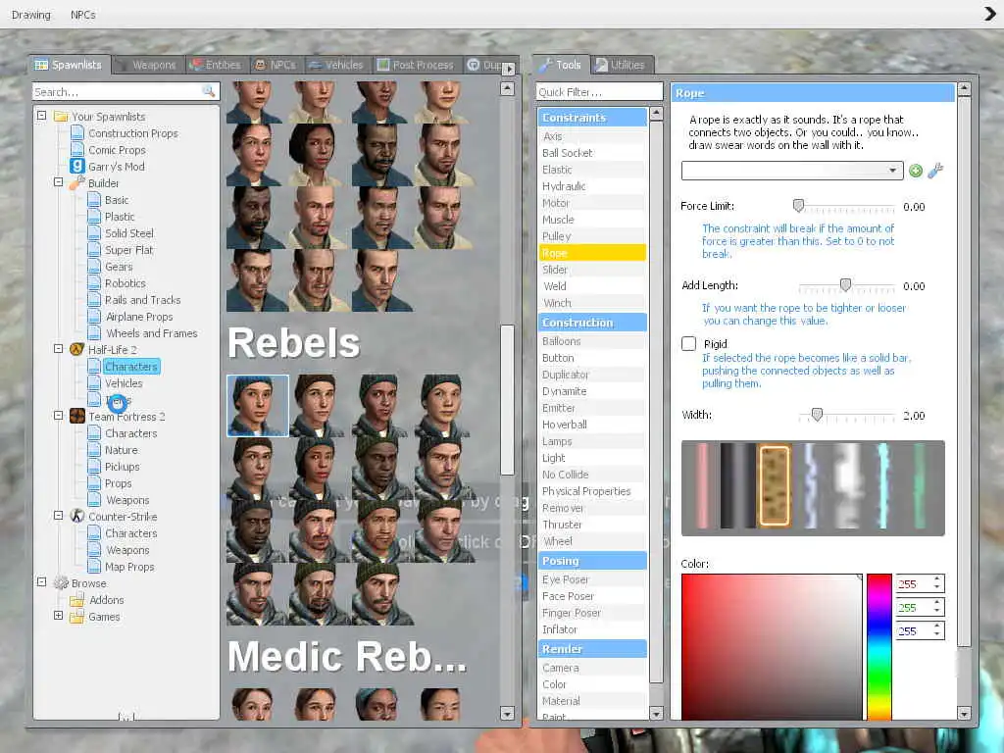1004x753 pixels.
Task: Open the Counter-Strike Map Props list
Action: [x=129, y=567]
